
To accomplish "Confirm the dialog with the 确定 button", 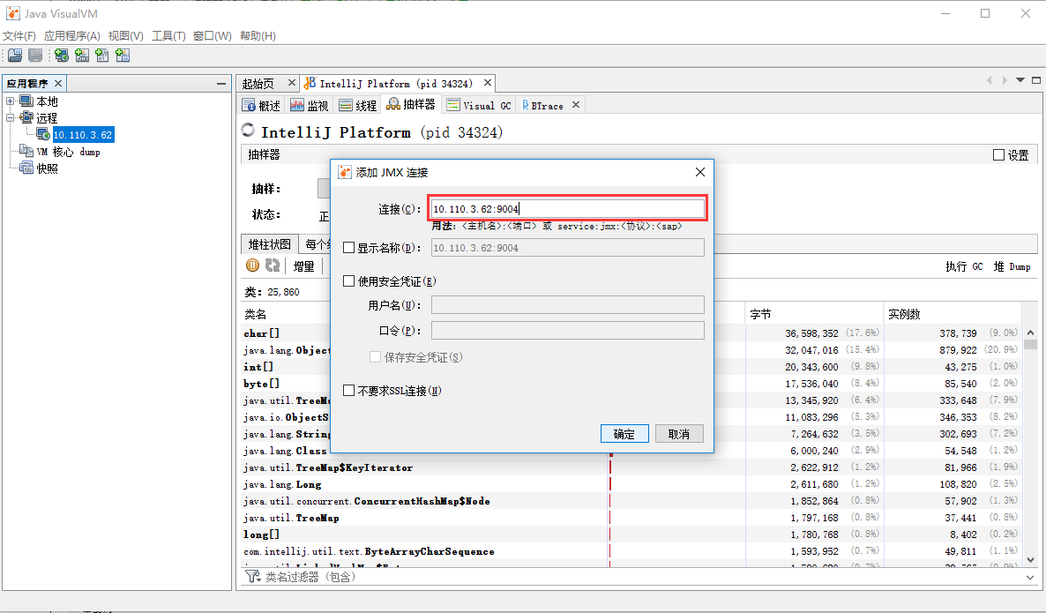I will coord(624,434).
